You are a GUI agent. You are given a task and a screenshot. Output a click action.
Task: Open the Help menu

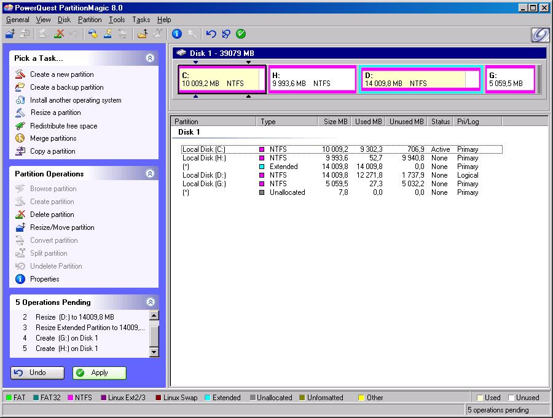coord(164,20)
